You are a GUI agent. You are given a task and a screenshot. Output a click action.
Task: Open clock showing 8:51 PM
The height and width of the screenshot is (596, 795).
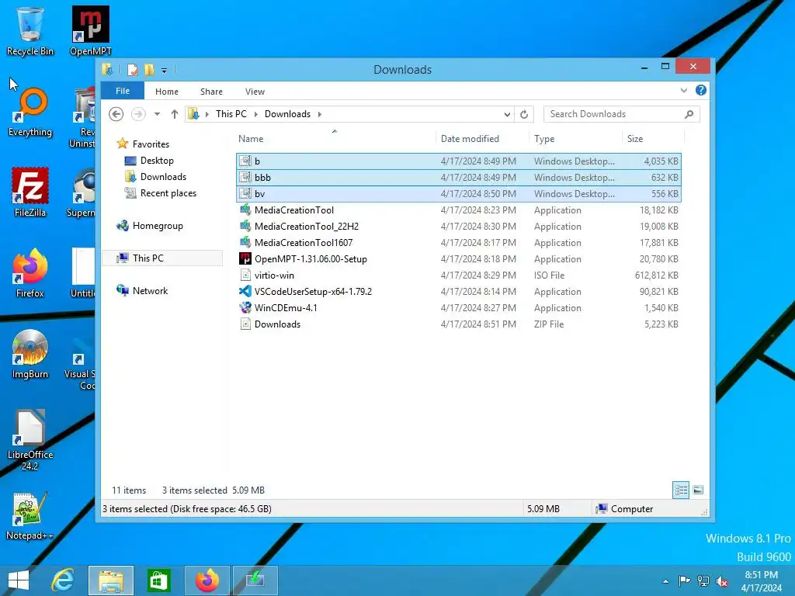coord(761,581)
